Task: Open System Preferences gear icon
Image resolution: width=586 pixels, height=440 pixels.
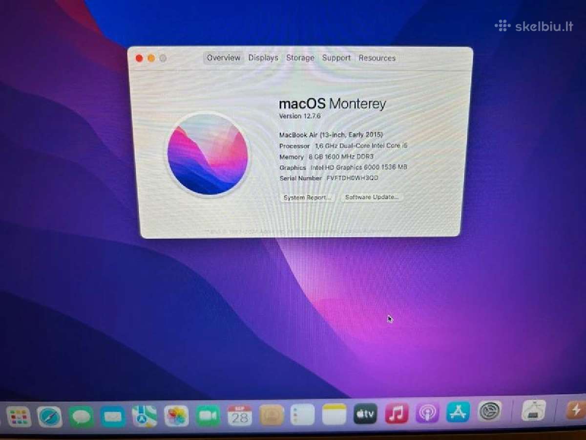Action: click(x=489, y=411)
